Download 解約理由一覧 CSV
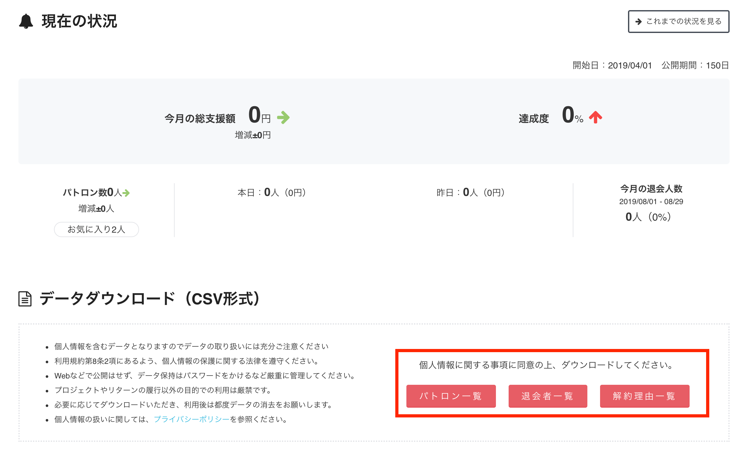Screen dimensions: 755x471 tap(645, 396)
